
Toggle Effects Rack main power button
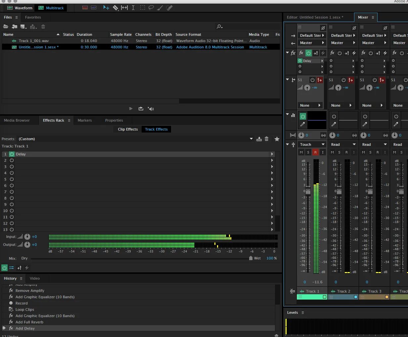(4, 268)
